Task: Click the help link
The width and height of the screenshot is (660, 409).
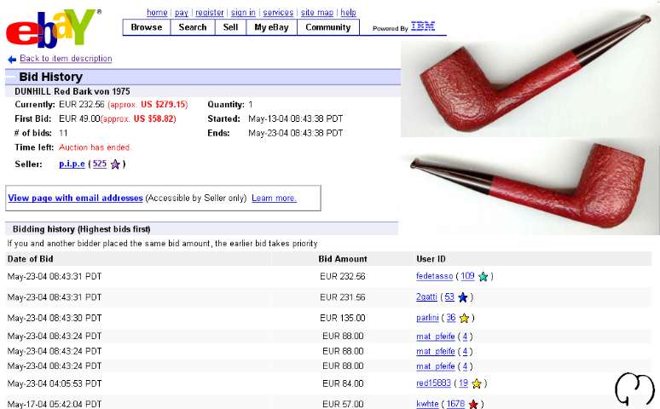Action: pyautogui.click(x=348, y=13)
